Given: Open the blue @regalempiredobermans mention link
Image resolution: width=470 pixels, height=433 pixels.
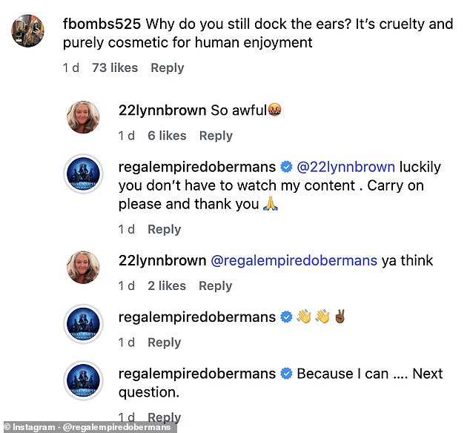Looking at the screenshot, I should [294, 260].
